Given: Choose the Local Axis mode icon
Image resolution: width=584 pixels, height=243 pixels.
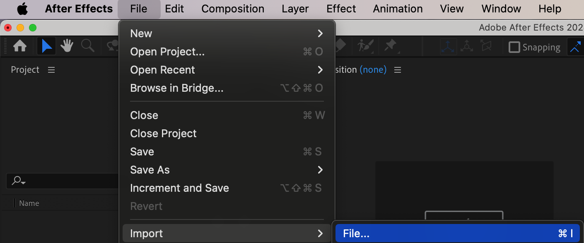Looking at the screenshot, I should 448,47.
